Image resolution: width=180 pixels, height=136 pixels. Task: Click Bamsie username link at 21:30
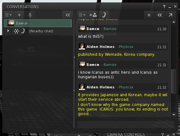tap(110, 29)
